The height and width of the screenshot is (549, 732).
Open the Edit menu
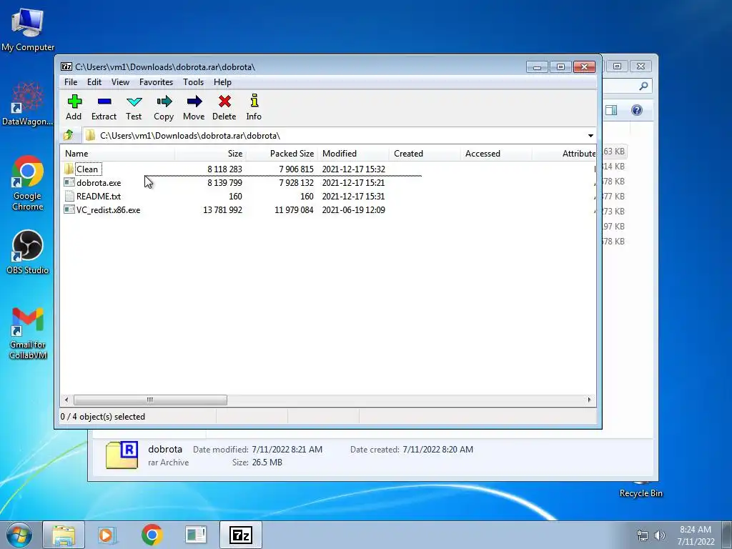click(94, 82)
